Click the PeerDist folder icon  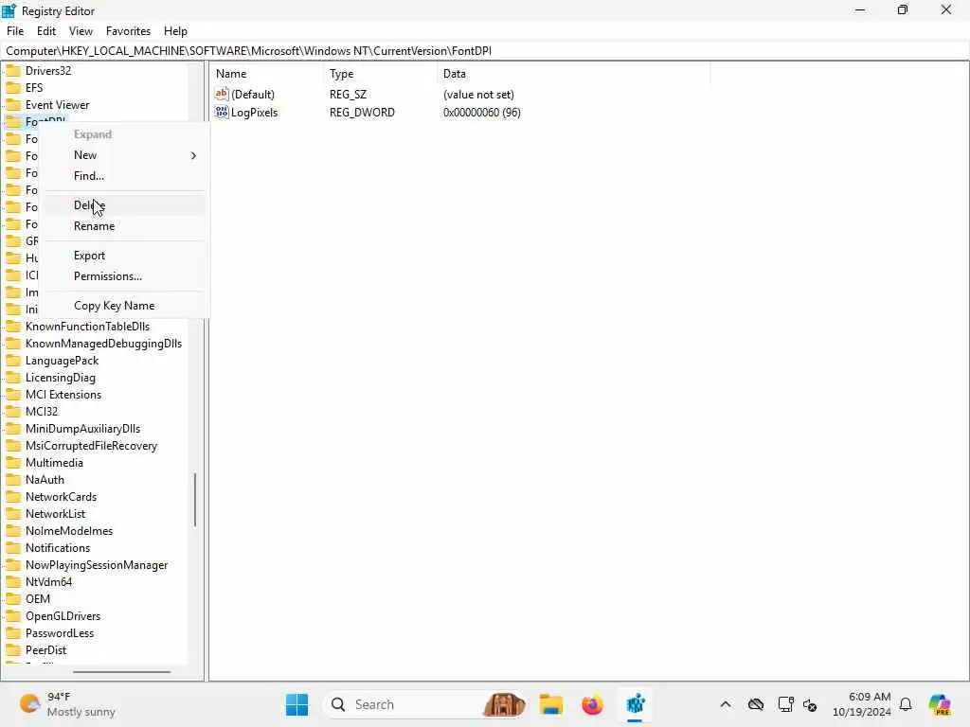(13, 650)
